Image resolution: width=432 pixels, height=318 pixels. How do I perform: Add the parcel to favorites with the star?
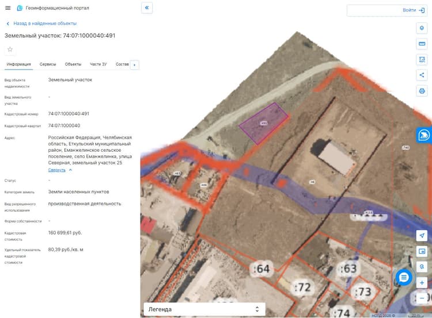(10, 49)
